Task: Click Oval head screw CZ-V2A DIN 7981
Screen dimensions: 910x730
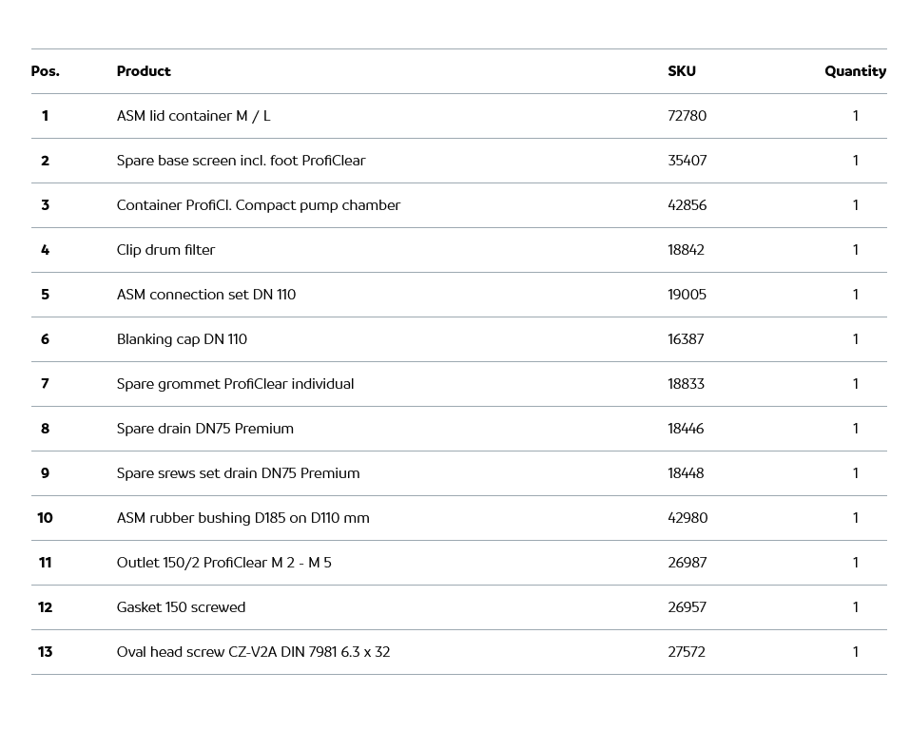Action: [x=253, y=652]
